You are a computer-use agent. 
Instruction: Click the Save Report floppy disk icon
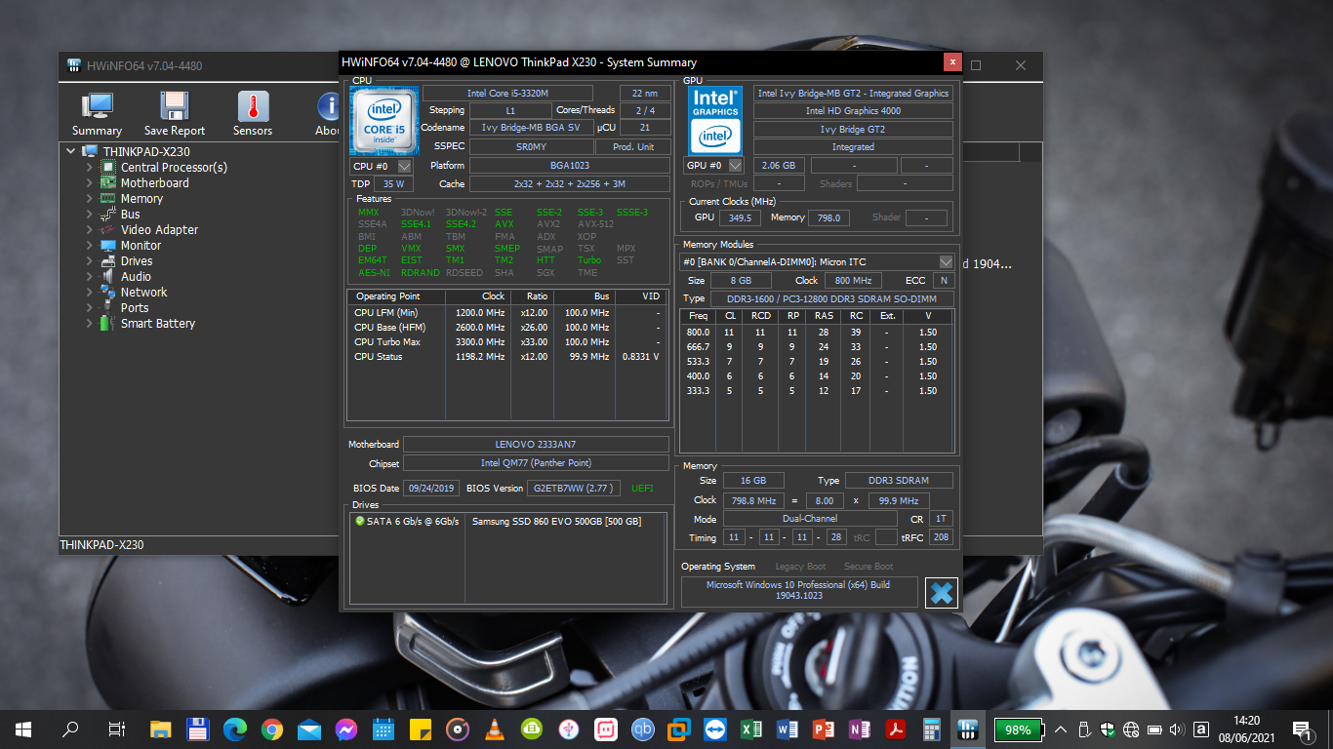click(x=175, y=114)
